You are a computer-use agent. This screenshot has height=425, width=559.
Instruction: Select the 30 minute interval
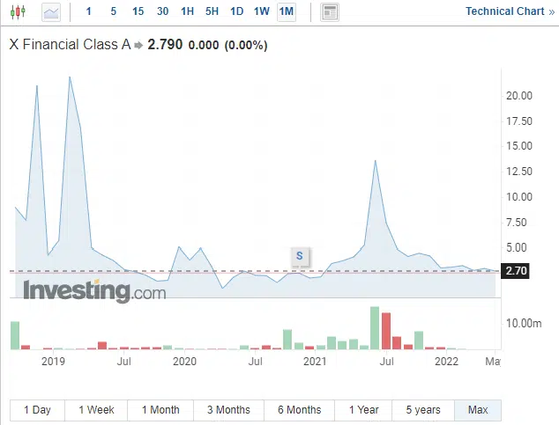click(162, 11)
